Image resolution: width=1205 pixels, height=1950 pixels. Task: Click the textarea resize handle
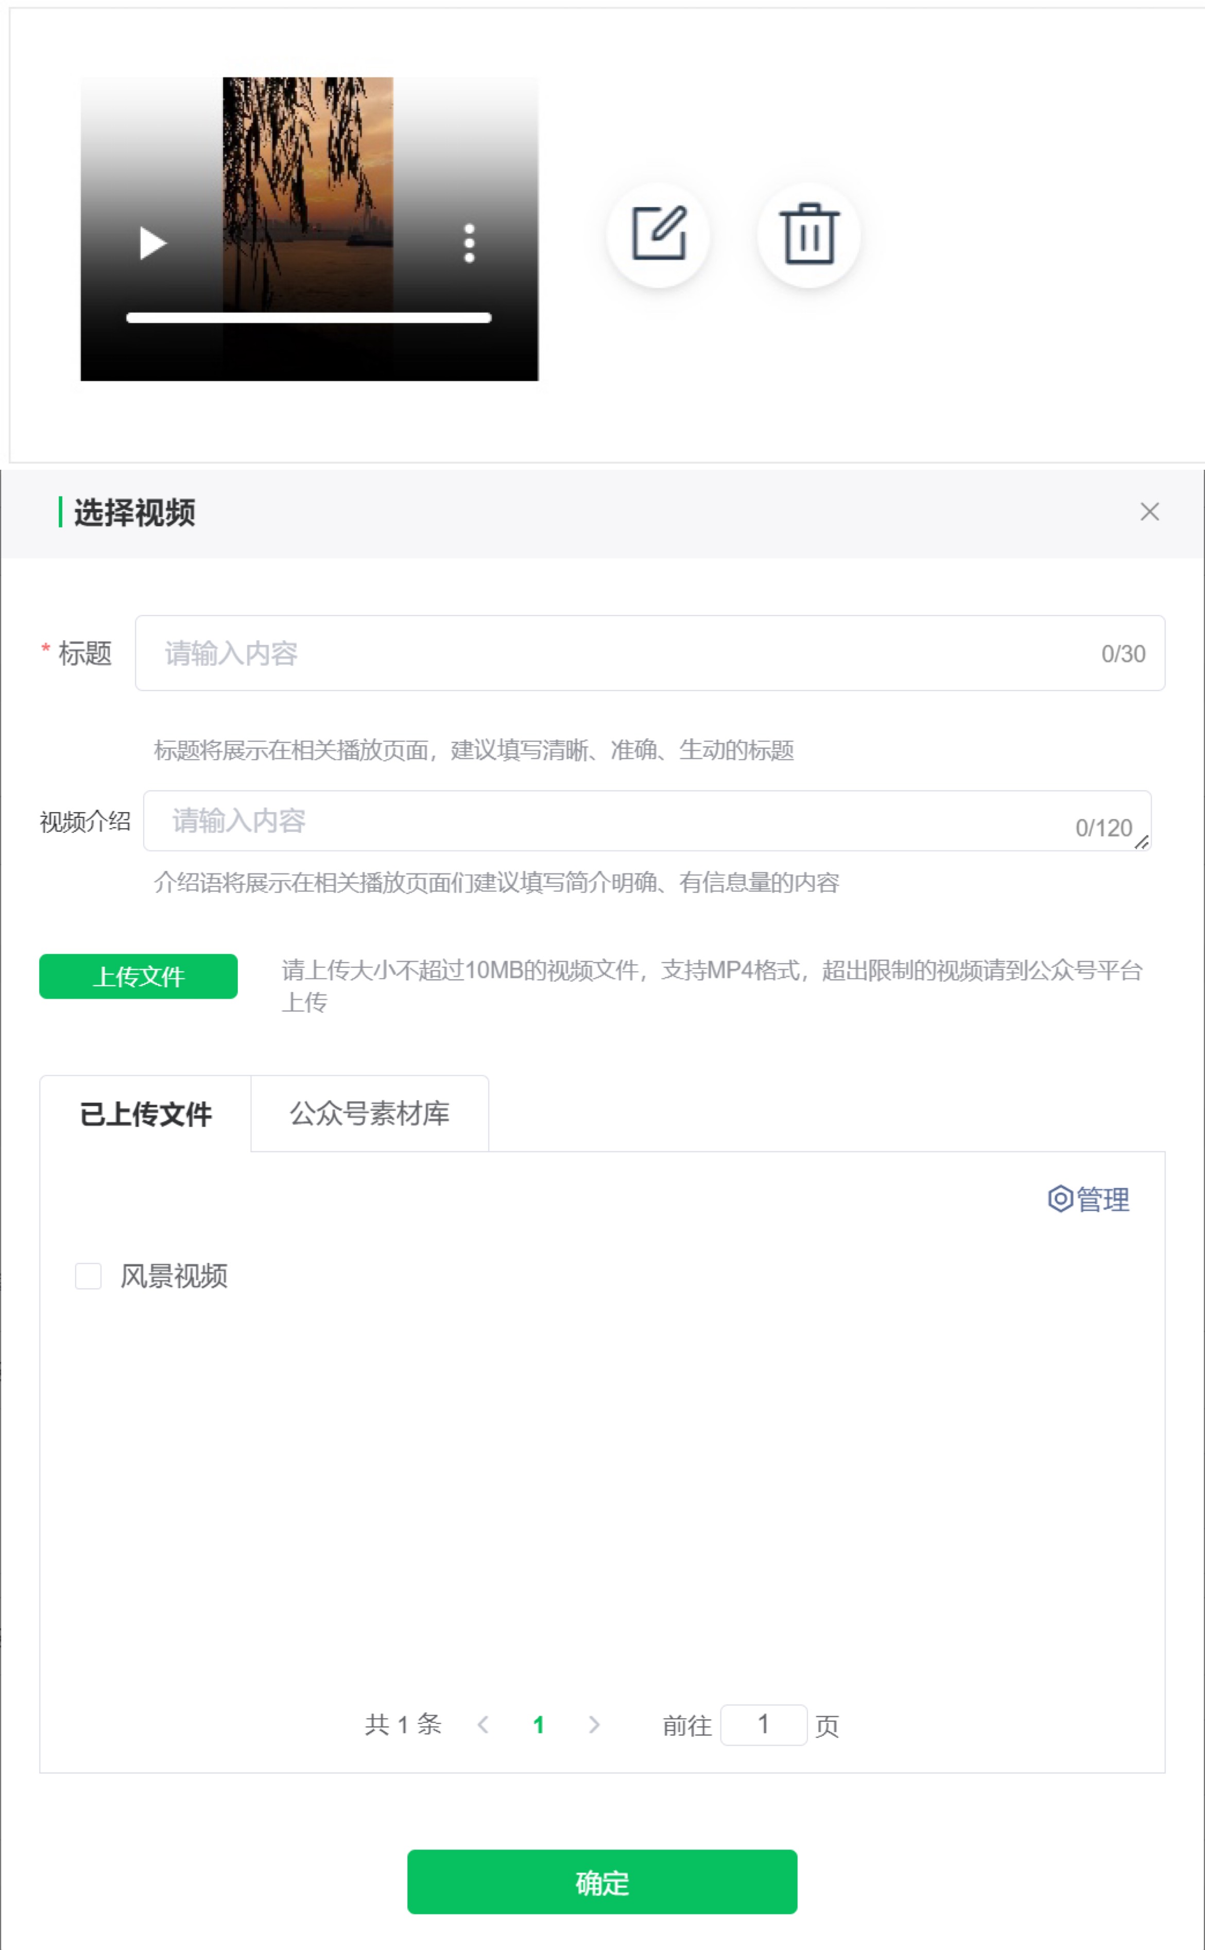[x=1142, y=842]
